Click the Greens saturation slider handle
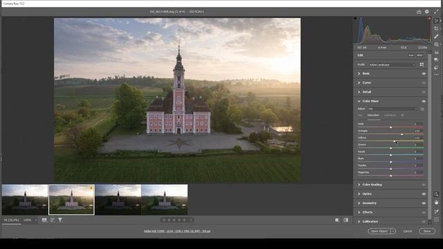 tap(390, 148)
